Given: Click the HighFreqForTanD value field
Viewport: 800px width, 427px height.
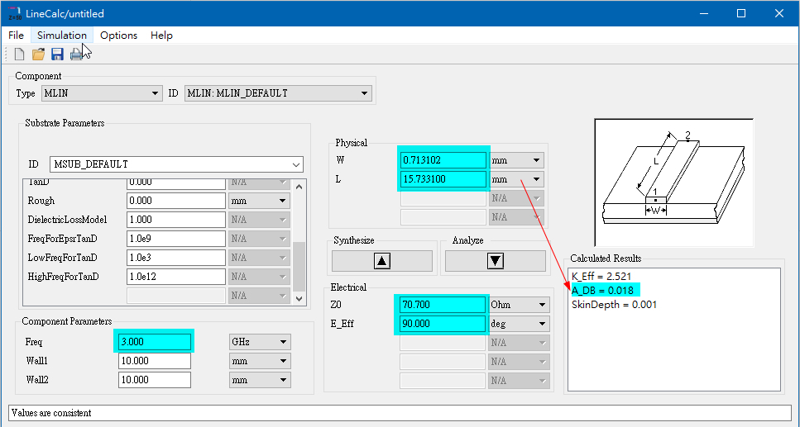Looking at the screenshot, I should 176,277.
